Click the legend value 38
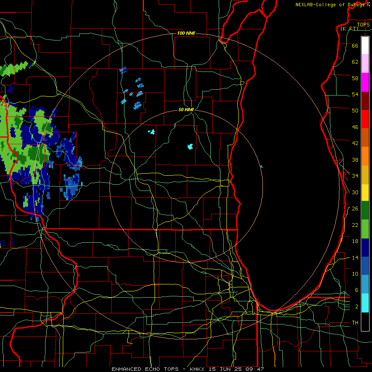Viewport: 372px width, 372px height. coord(355,160)
